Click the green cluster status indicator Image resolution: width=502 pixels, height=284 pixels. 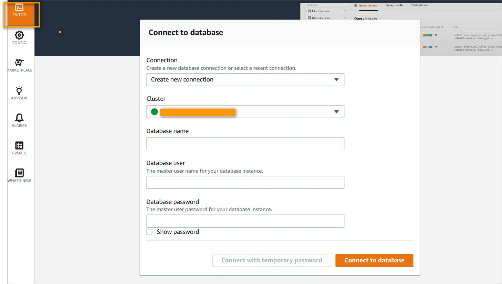pyautogui.click(x=154, y=112)
